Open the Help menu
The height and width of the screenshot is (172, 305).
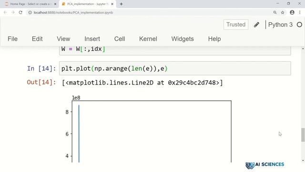click(214, 39)
